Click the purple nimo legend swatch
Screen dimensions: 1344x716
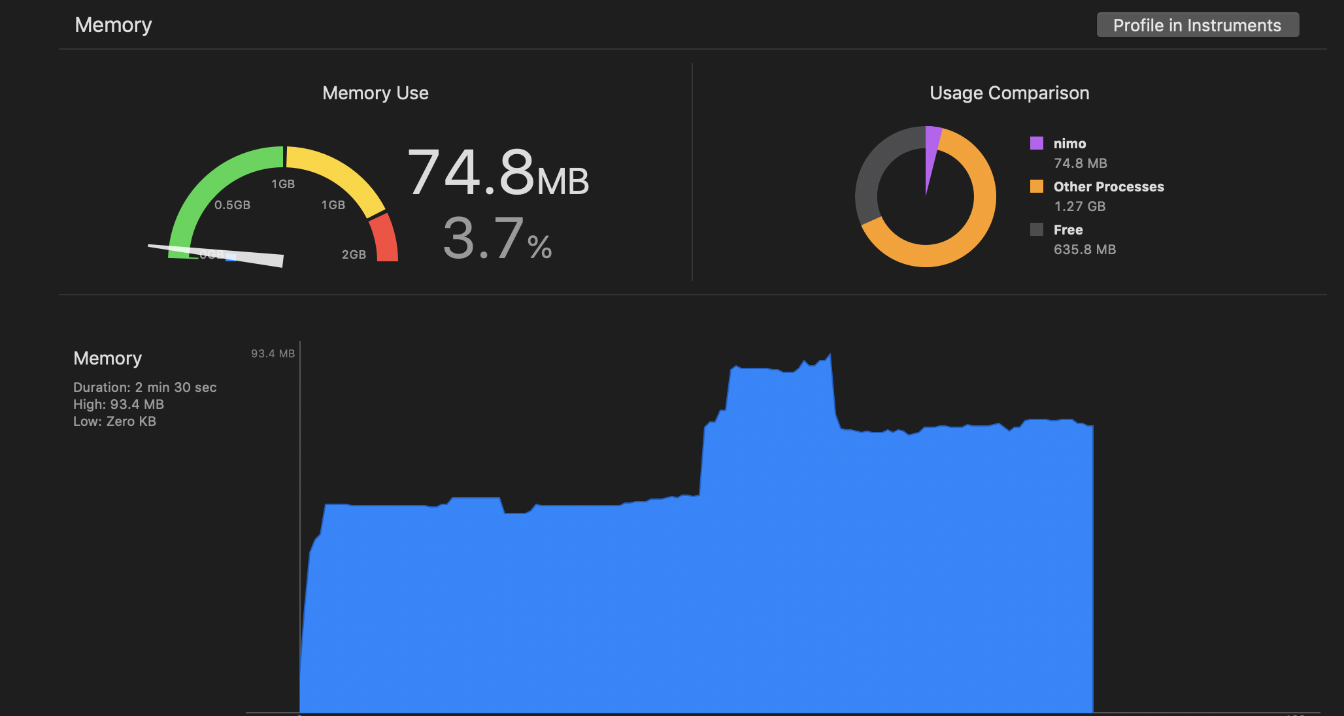[1036, 143]
